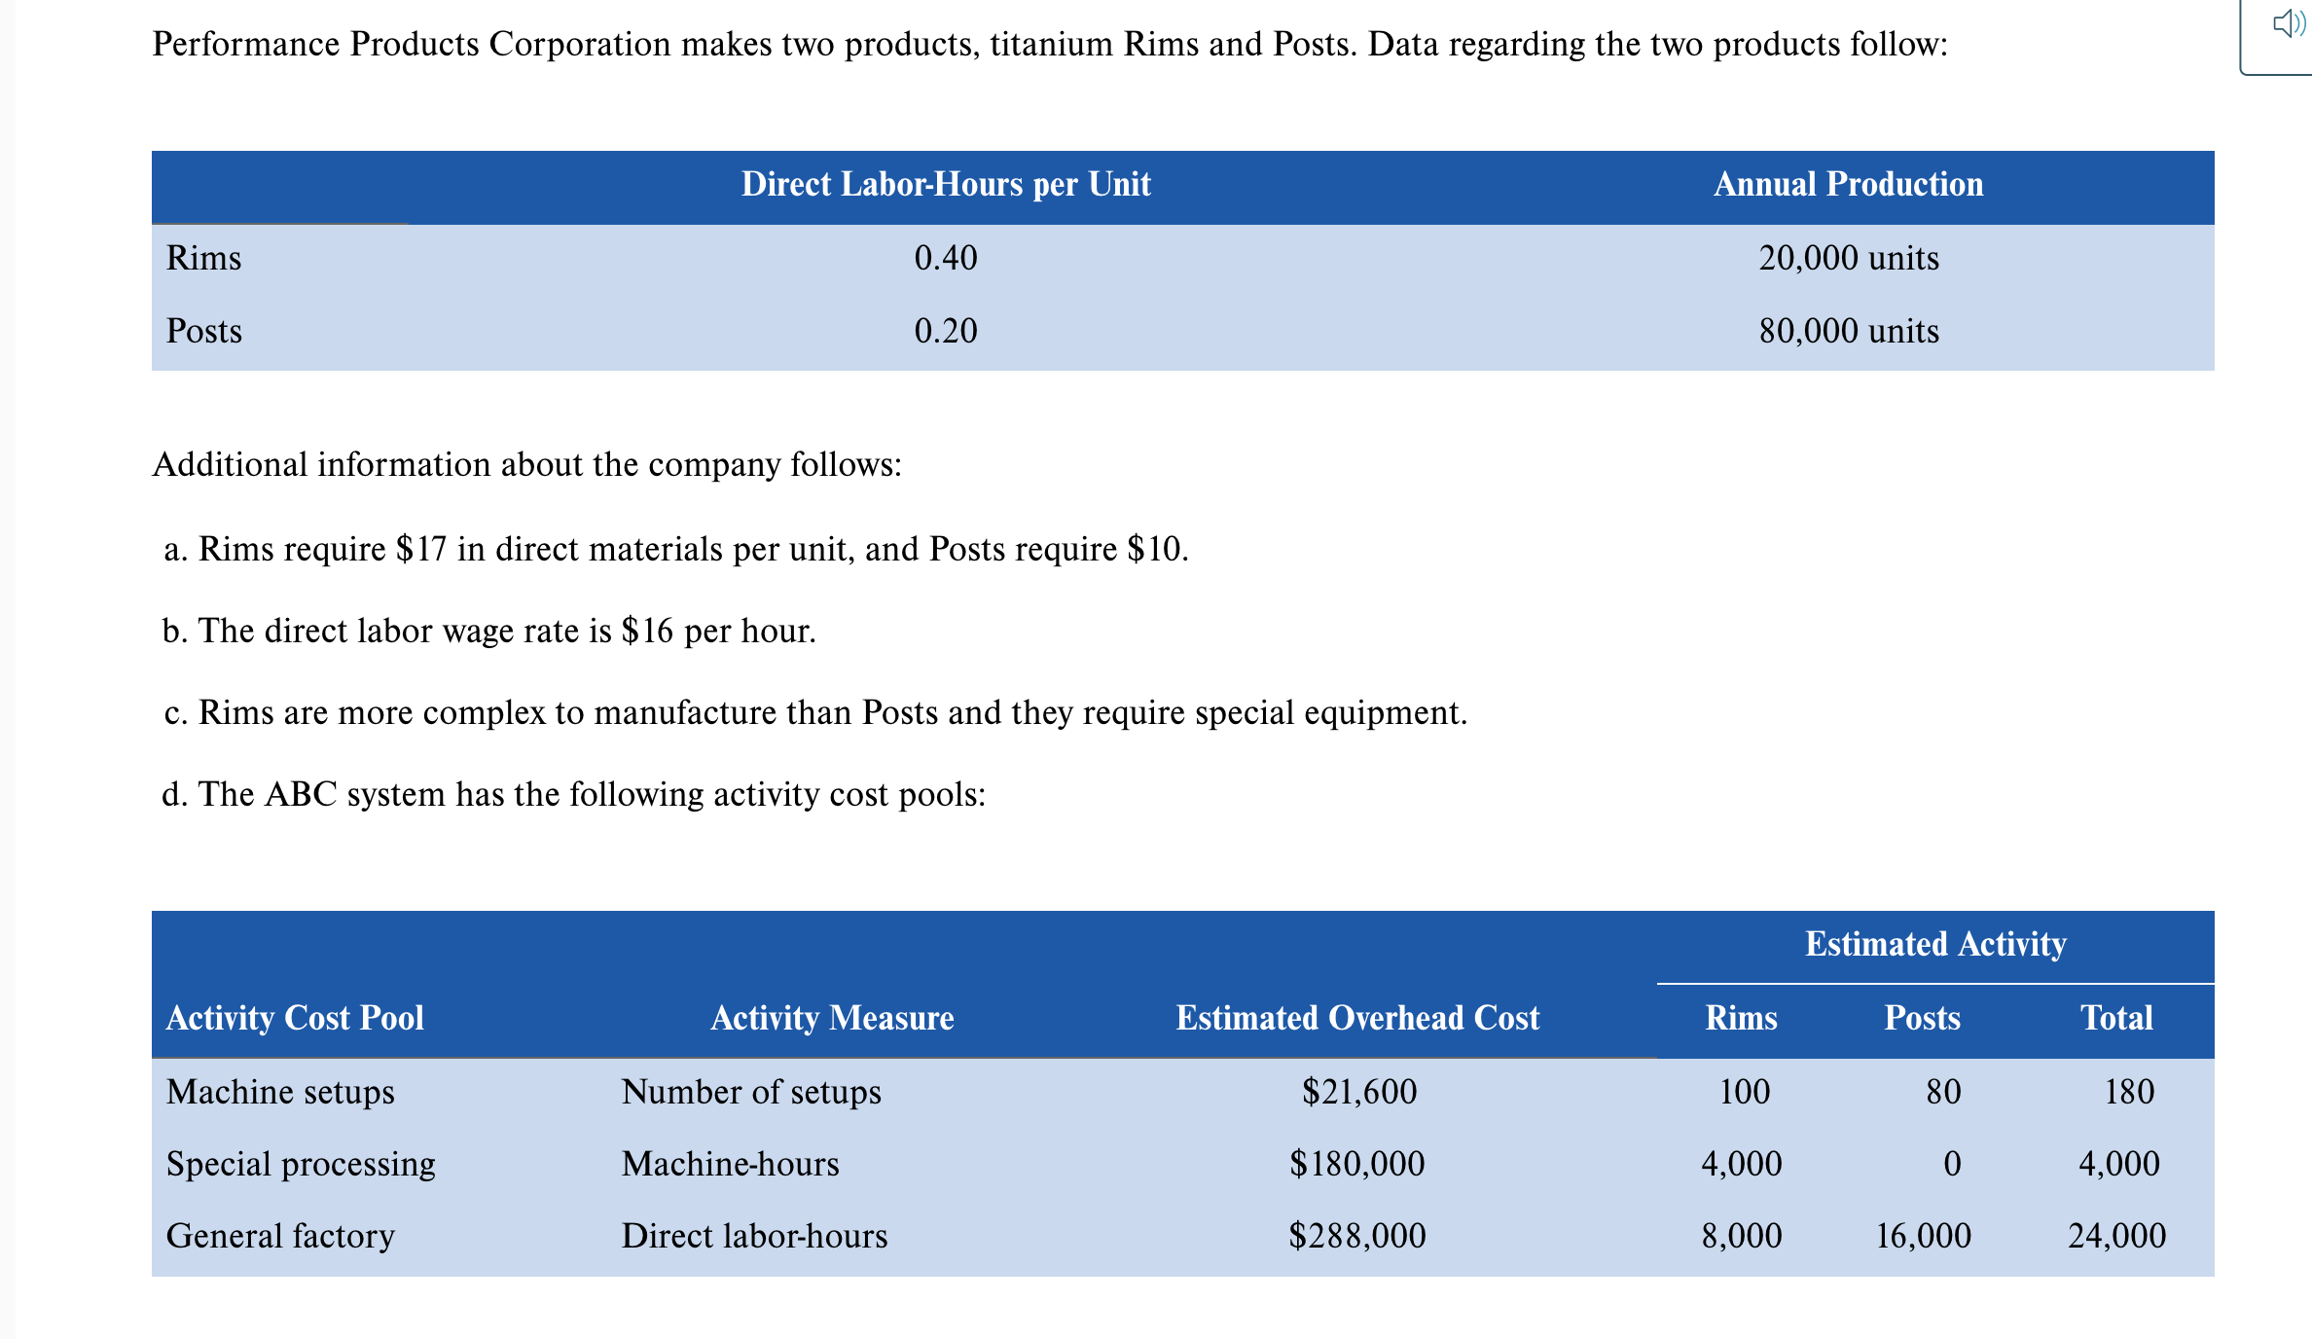Click the 'Machine setups' row label

[280, 1092]
